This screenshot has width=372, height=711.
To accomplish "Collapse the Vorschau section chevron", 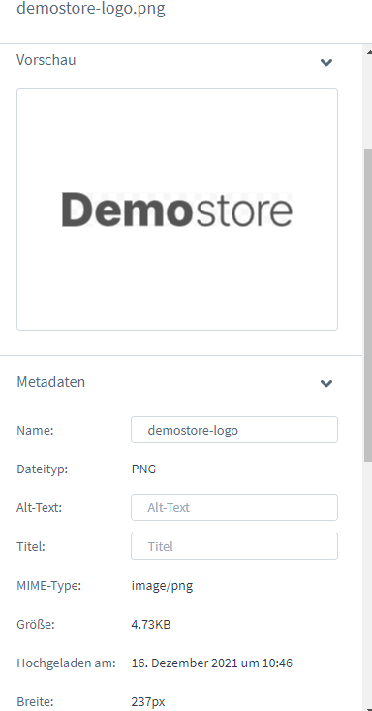I will [x=326, y=63].
